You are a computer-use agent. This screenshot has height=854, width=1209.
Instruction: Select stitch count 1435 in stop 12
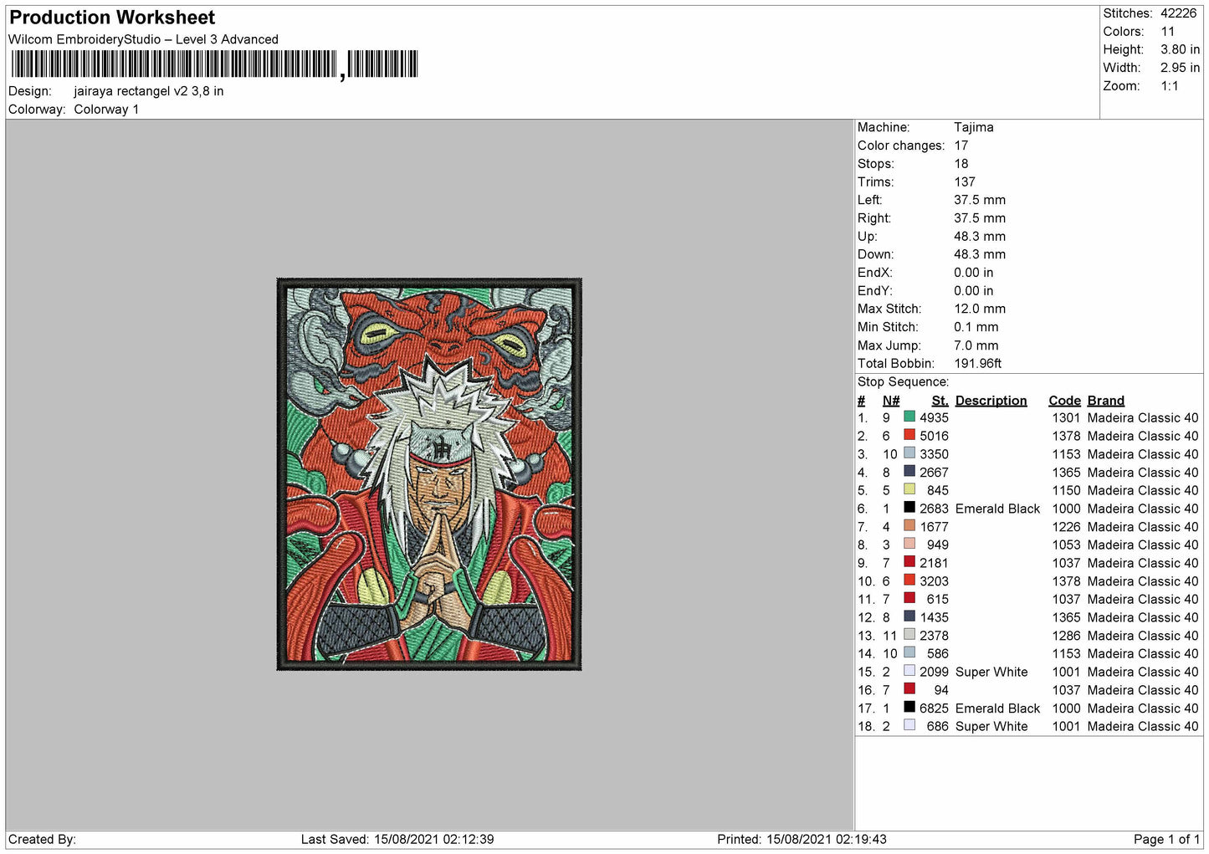point(934,617)
